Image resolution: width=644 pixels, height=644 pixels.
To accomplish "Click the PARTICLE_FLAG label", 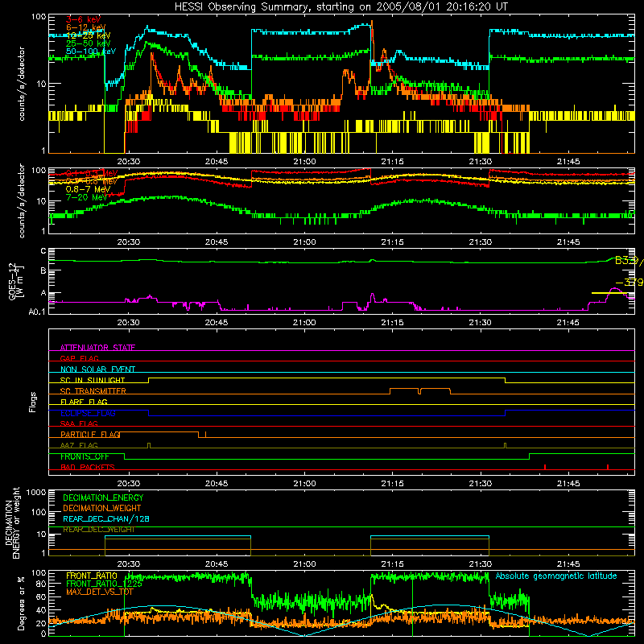I will 90,435.
